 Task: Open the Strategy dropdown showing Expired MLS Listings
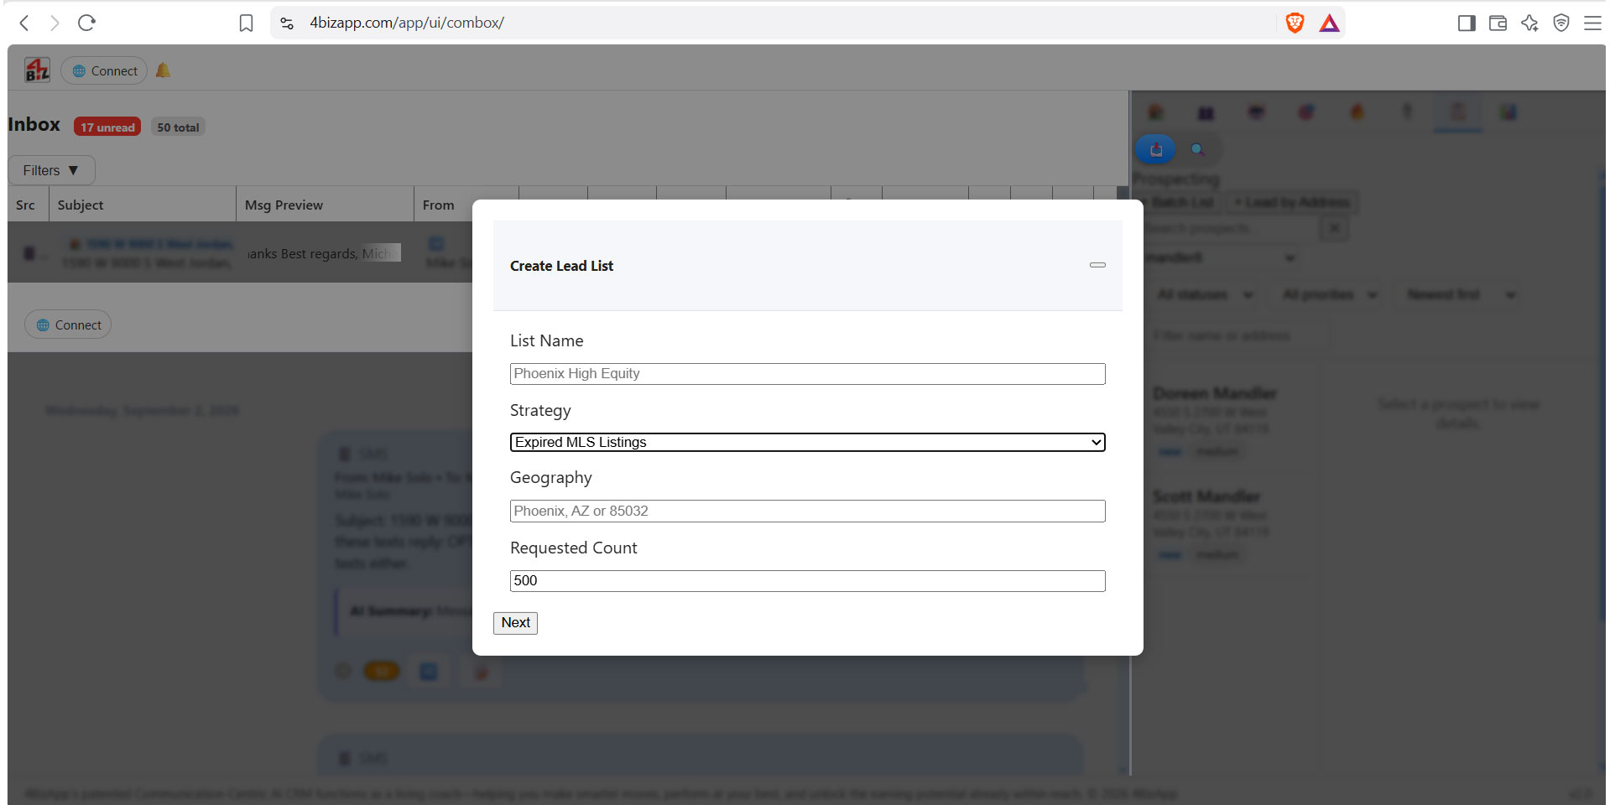coord(807,442)
